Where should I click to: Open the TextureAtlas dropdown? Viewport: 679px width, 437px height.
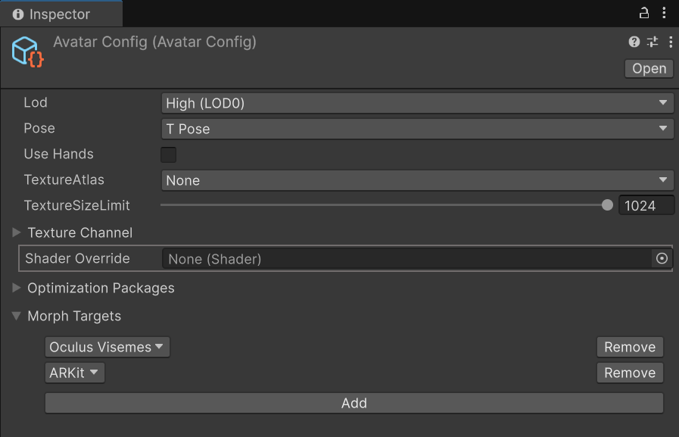pyautogui.click(x=417, y=180)
